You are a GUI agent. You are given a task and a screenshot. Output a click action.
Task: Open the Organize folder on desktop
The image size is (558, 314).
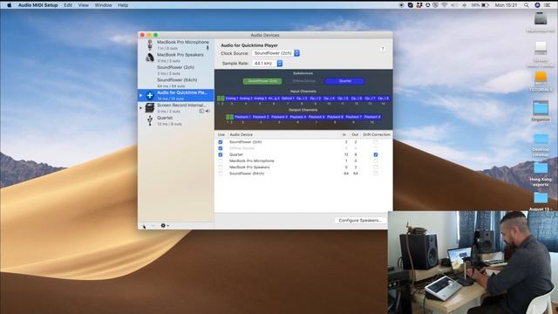coord(541,108)
